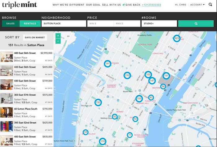Open the Days on Market sort dropdown
The width and height of the screenshot is (217, 147).
(35, 37)
